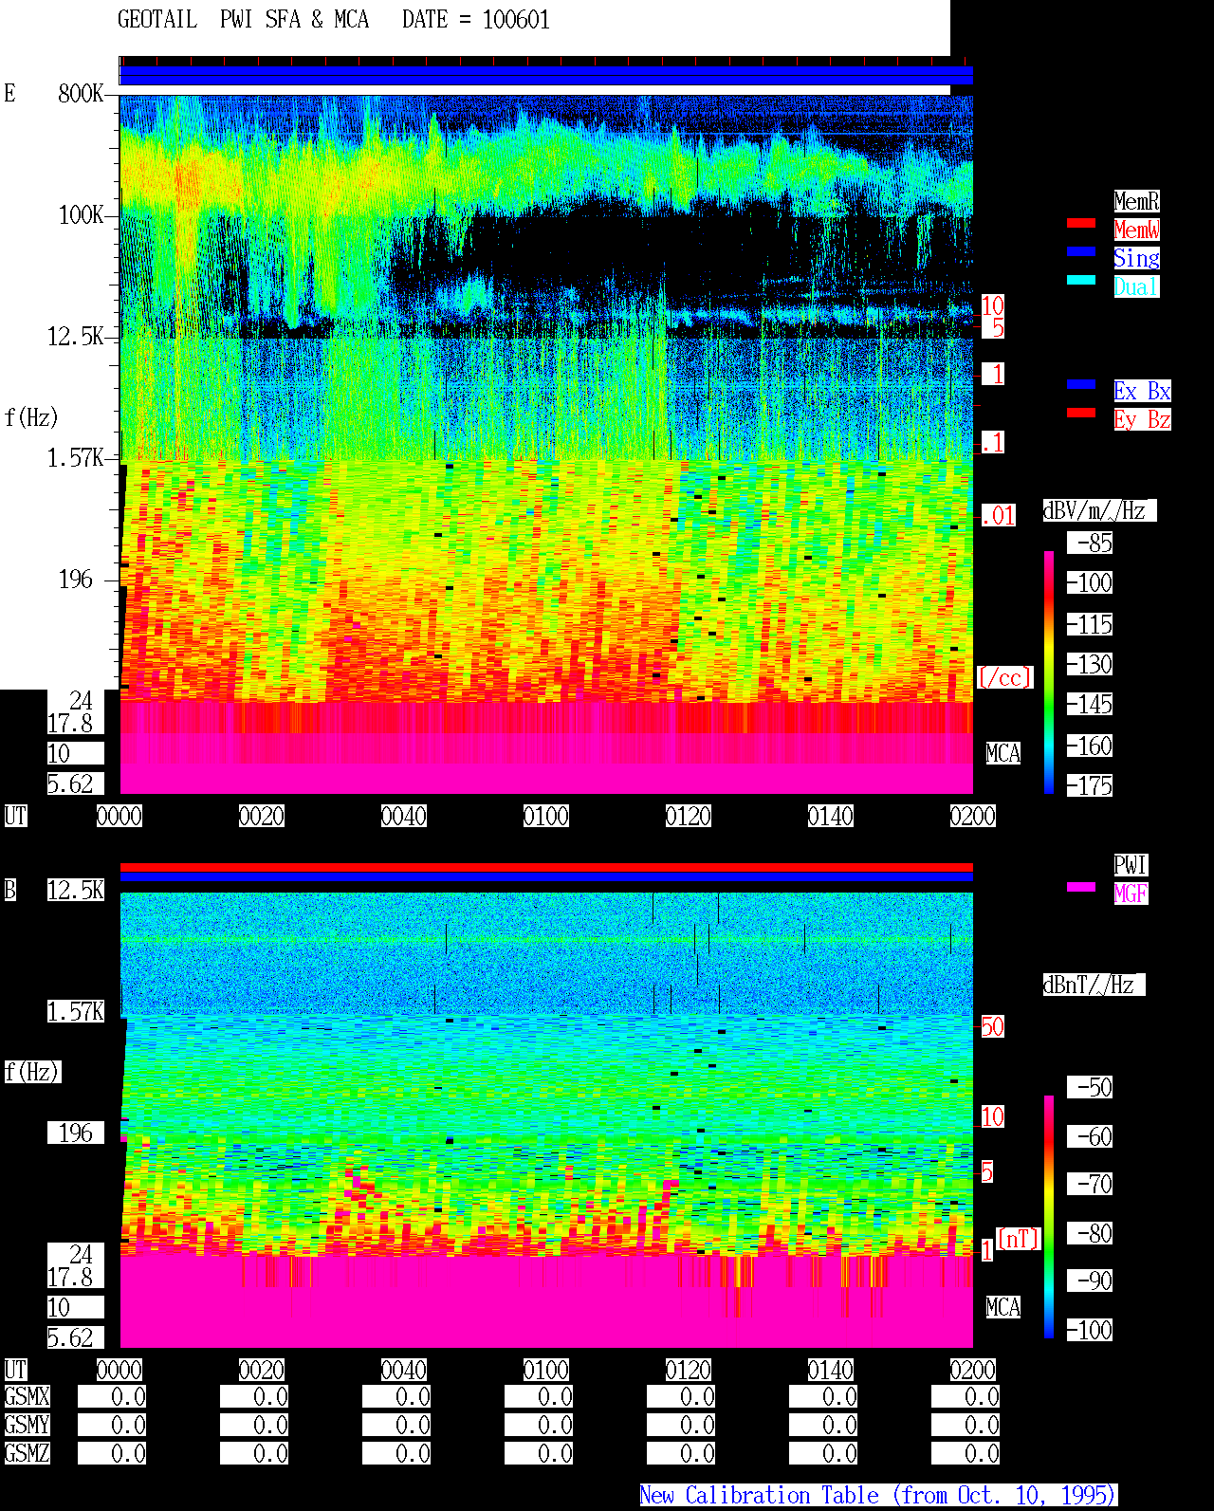Click the magenta MGF legend swatch
The width and height of the screenshot is (1214, 1511).
tap(1081, 887)
